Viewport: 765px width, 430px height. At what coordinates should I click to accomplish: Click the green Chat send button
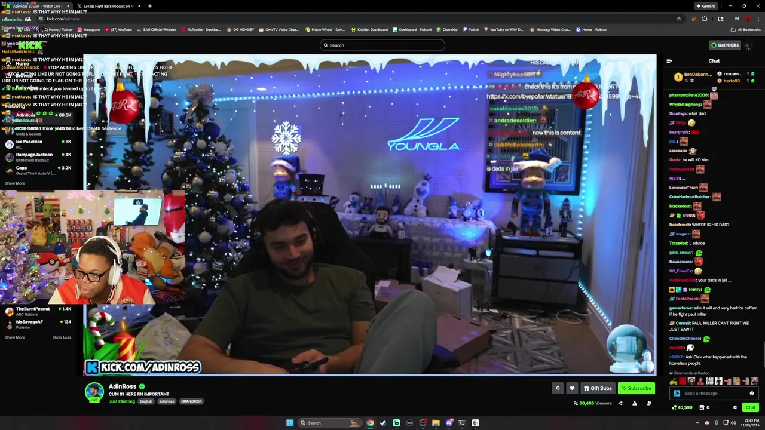pyautogui.click(x=751, y=407)
